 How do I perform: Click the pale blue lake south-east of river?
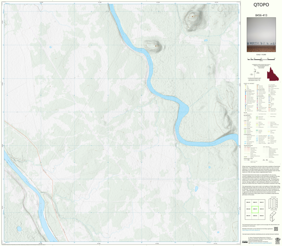point(196,189)
